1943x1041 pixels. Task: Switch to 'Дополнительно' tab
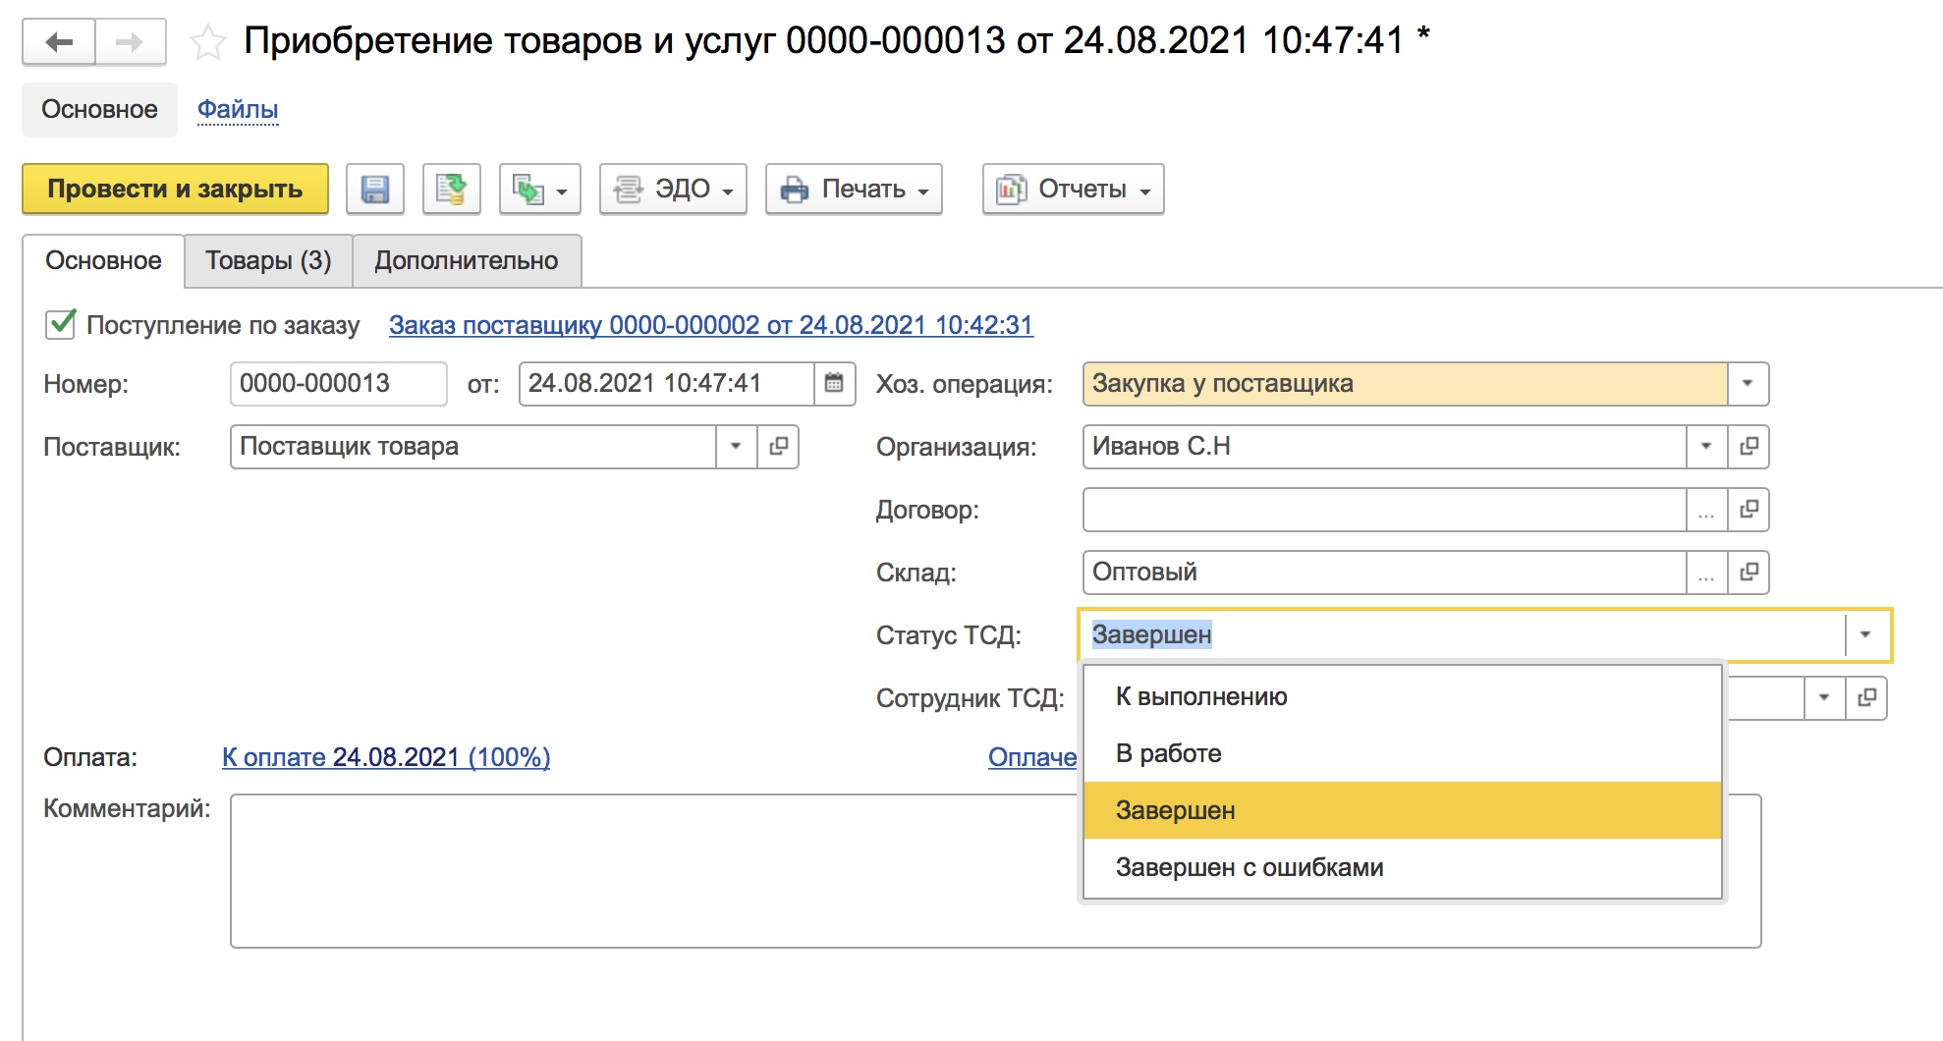[x=467, y=260]
